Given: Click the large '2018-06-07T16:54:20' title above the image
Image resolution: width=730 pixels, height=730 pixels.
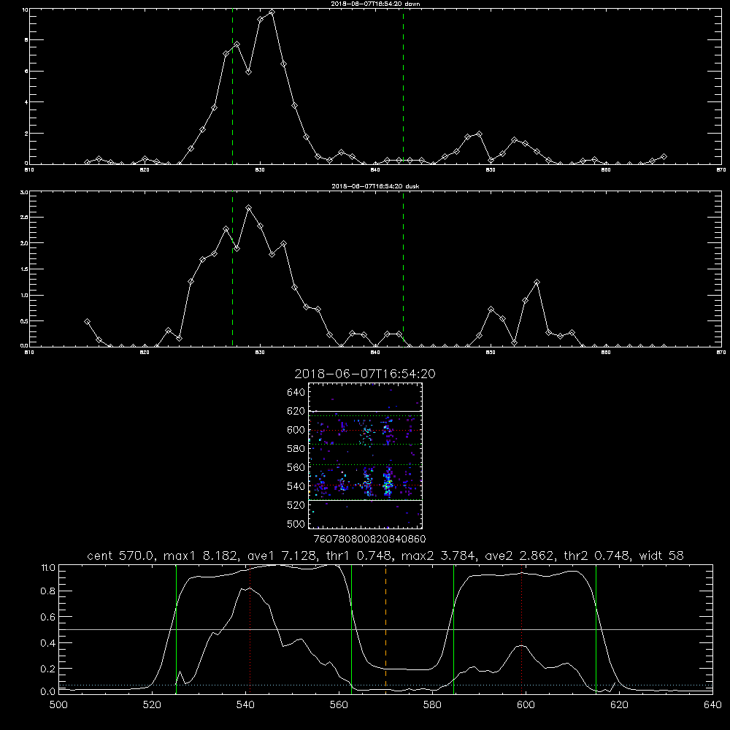Looking at the screenshot, I should [365, 374].
